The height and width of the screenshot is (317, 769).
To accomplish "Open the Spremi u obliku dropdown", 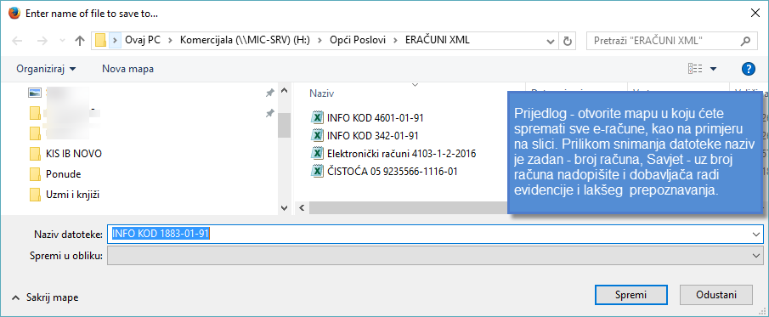I will tap(435, 256).
